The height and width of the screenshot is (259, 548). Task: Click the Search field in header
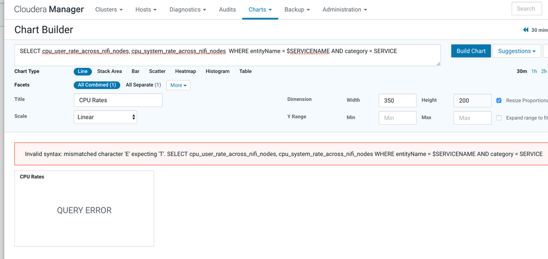tap(526, 9)
